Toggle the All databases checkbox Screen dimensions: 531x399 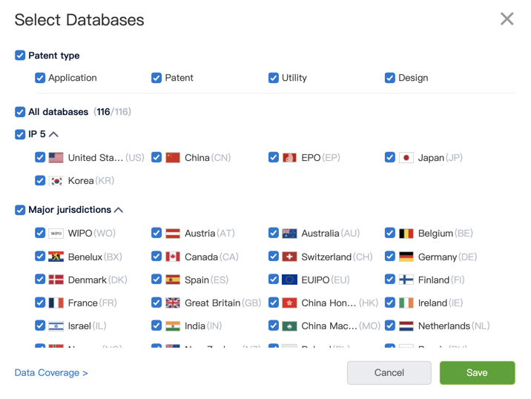[20, 112]
